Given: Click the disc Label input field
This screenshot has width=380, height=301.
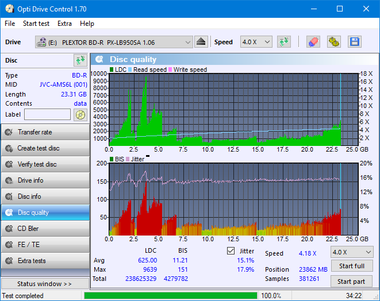Looking at the screenshot, I should (x=47, y=114).
